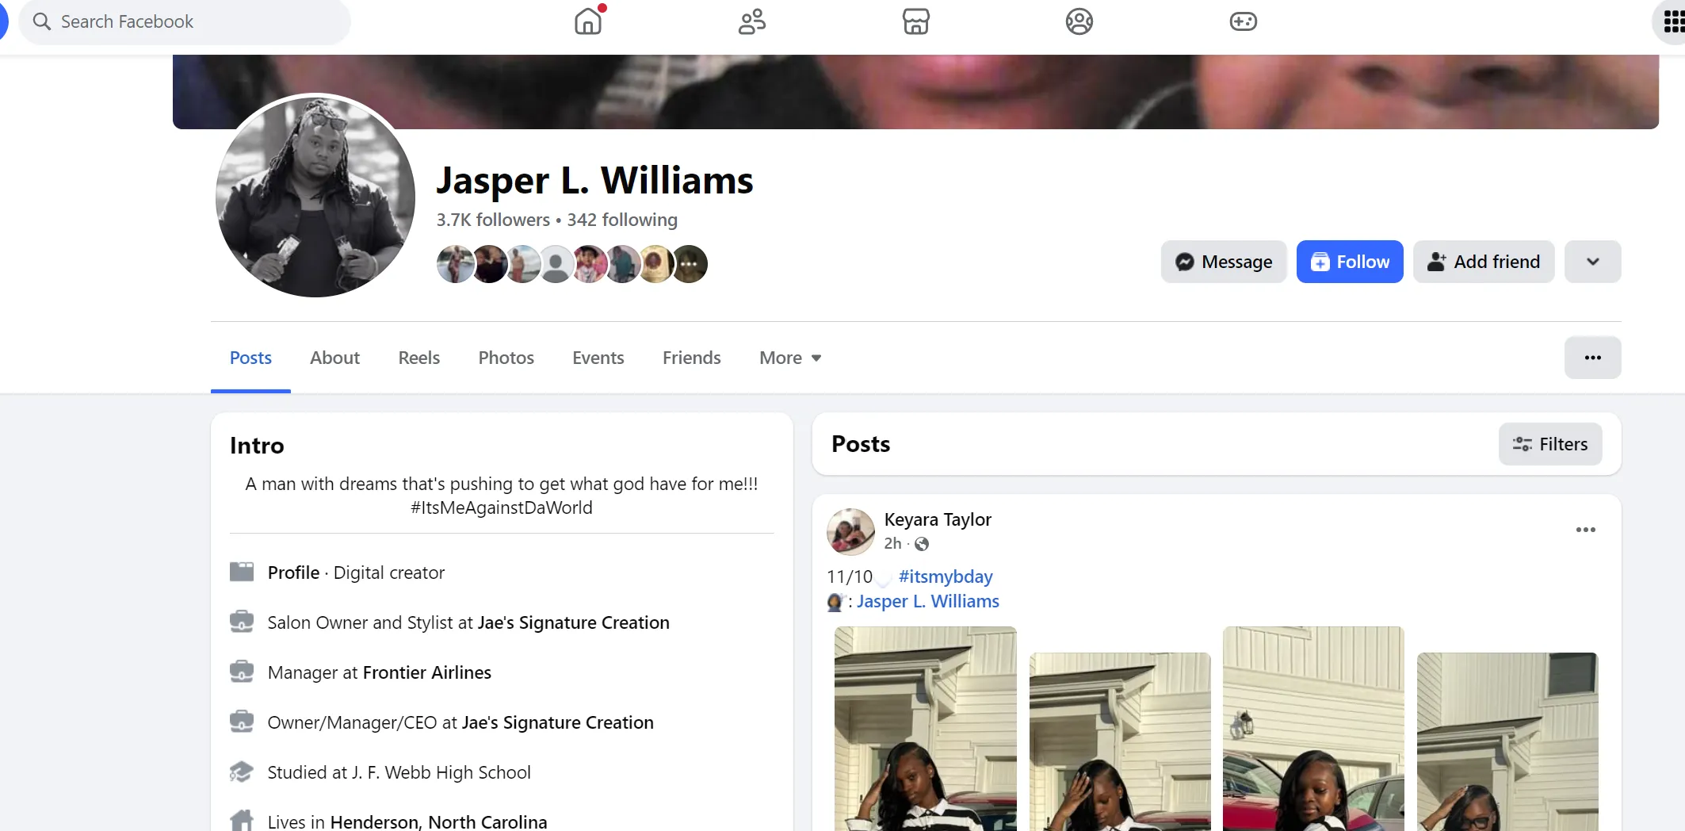Open the Groups icon in top bar

point(1079,21)
